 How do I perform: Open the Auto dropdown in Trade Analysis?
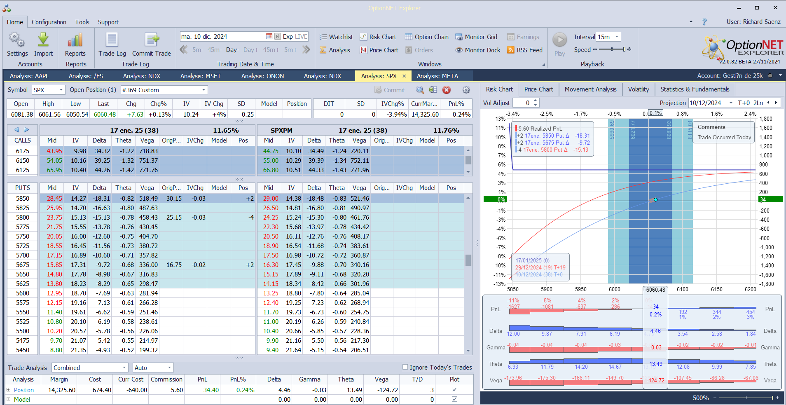coord(169,368)
